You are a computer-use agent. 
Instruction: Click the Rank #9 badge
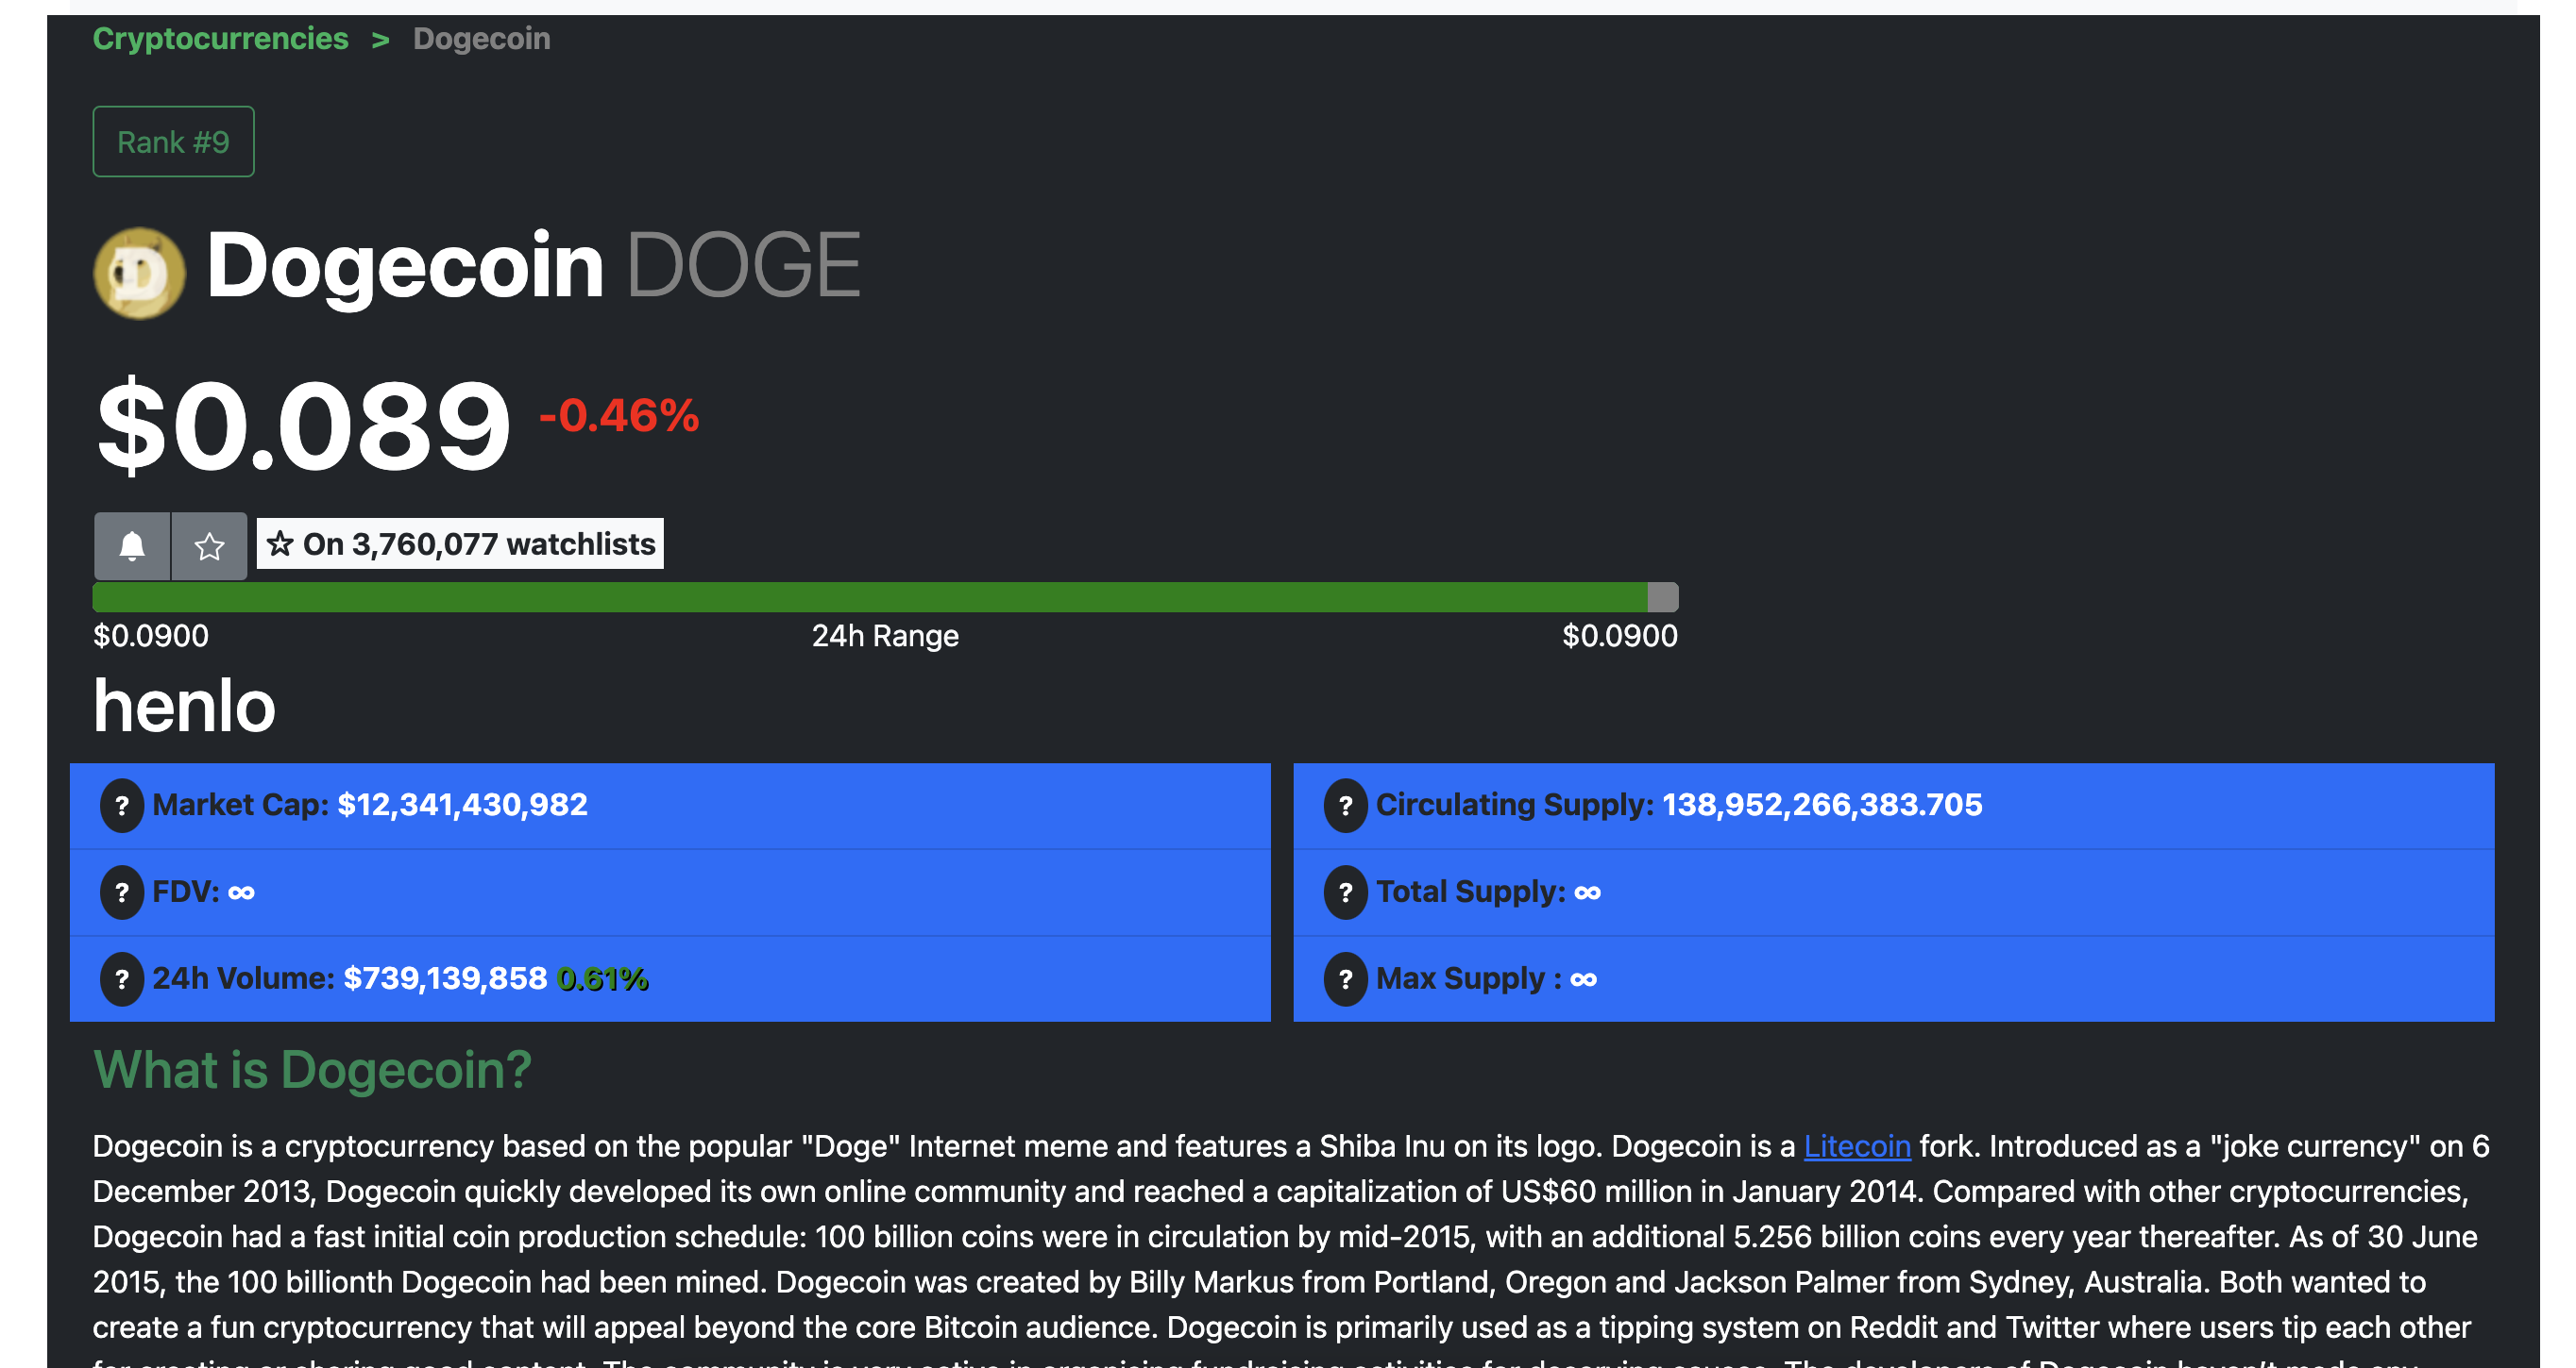tap(173, 142)
